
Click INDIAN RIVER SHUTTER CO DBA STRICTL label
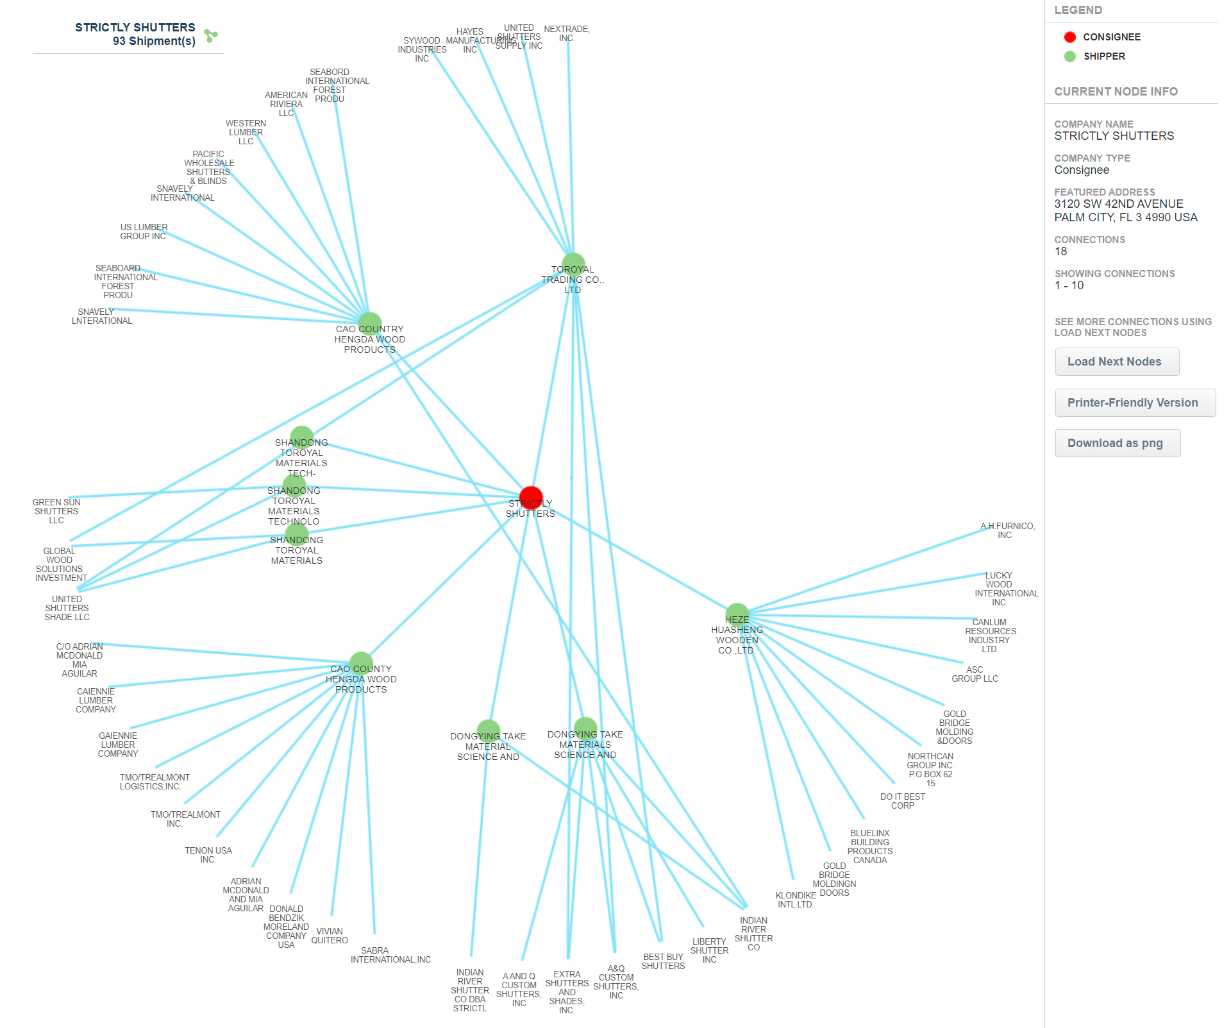click(470, 990)
